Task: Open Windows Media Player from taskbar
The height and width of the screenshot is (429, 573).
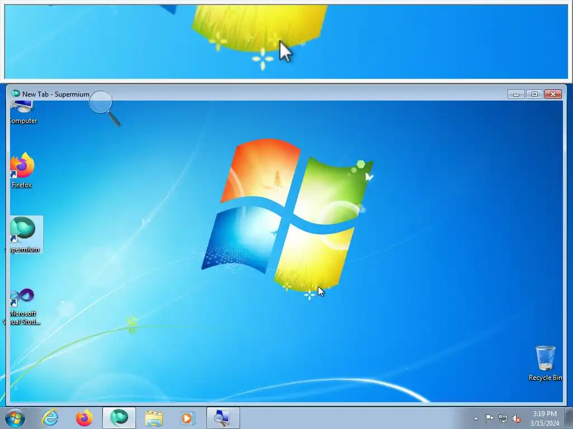Action: (x=188, y=418)
